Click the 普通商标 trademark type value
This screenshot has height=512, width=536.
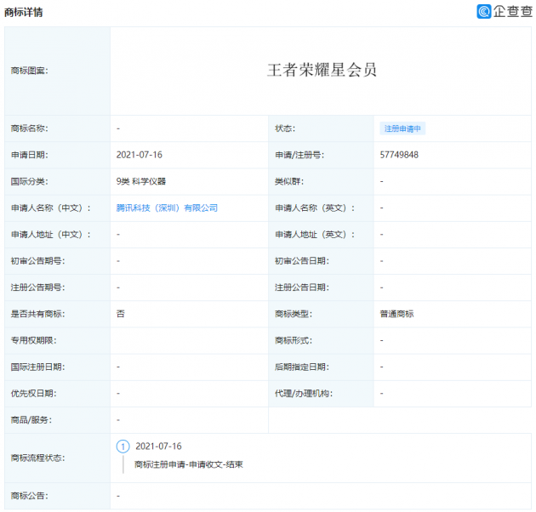click(x=396, y=314)
